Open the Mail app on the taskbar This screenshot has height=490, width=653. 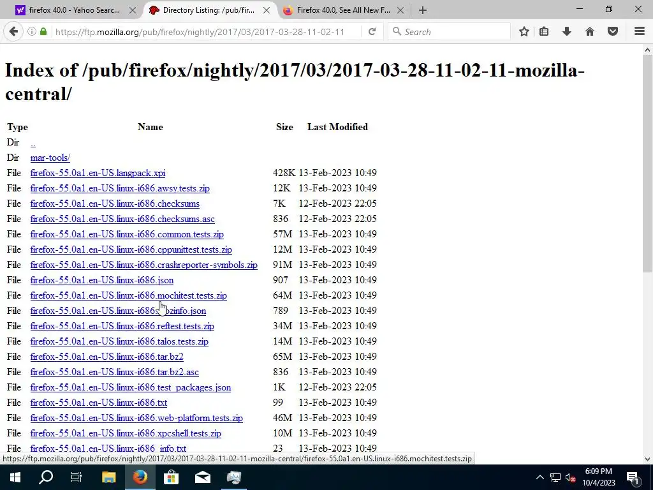(x=202, y=477)
